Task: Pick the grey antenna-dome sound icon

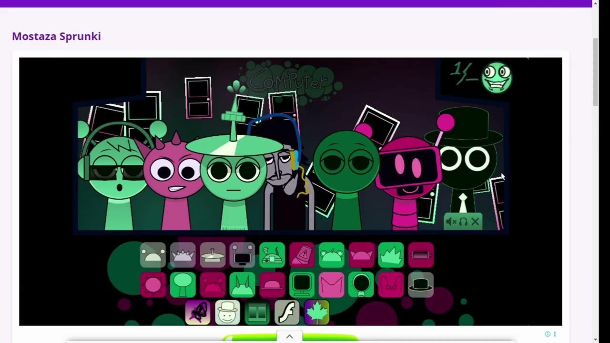Action: tap(153, 255)
